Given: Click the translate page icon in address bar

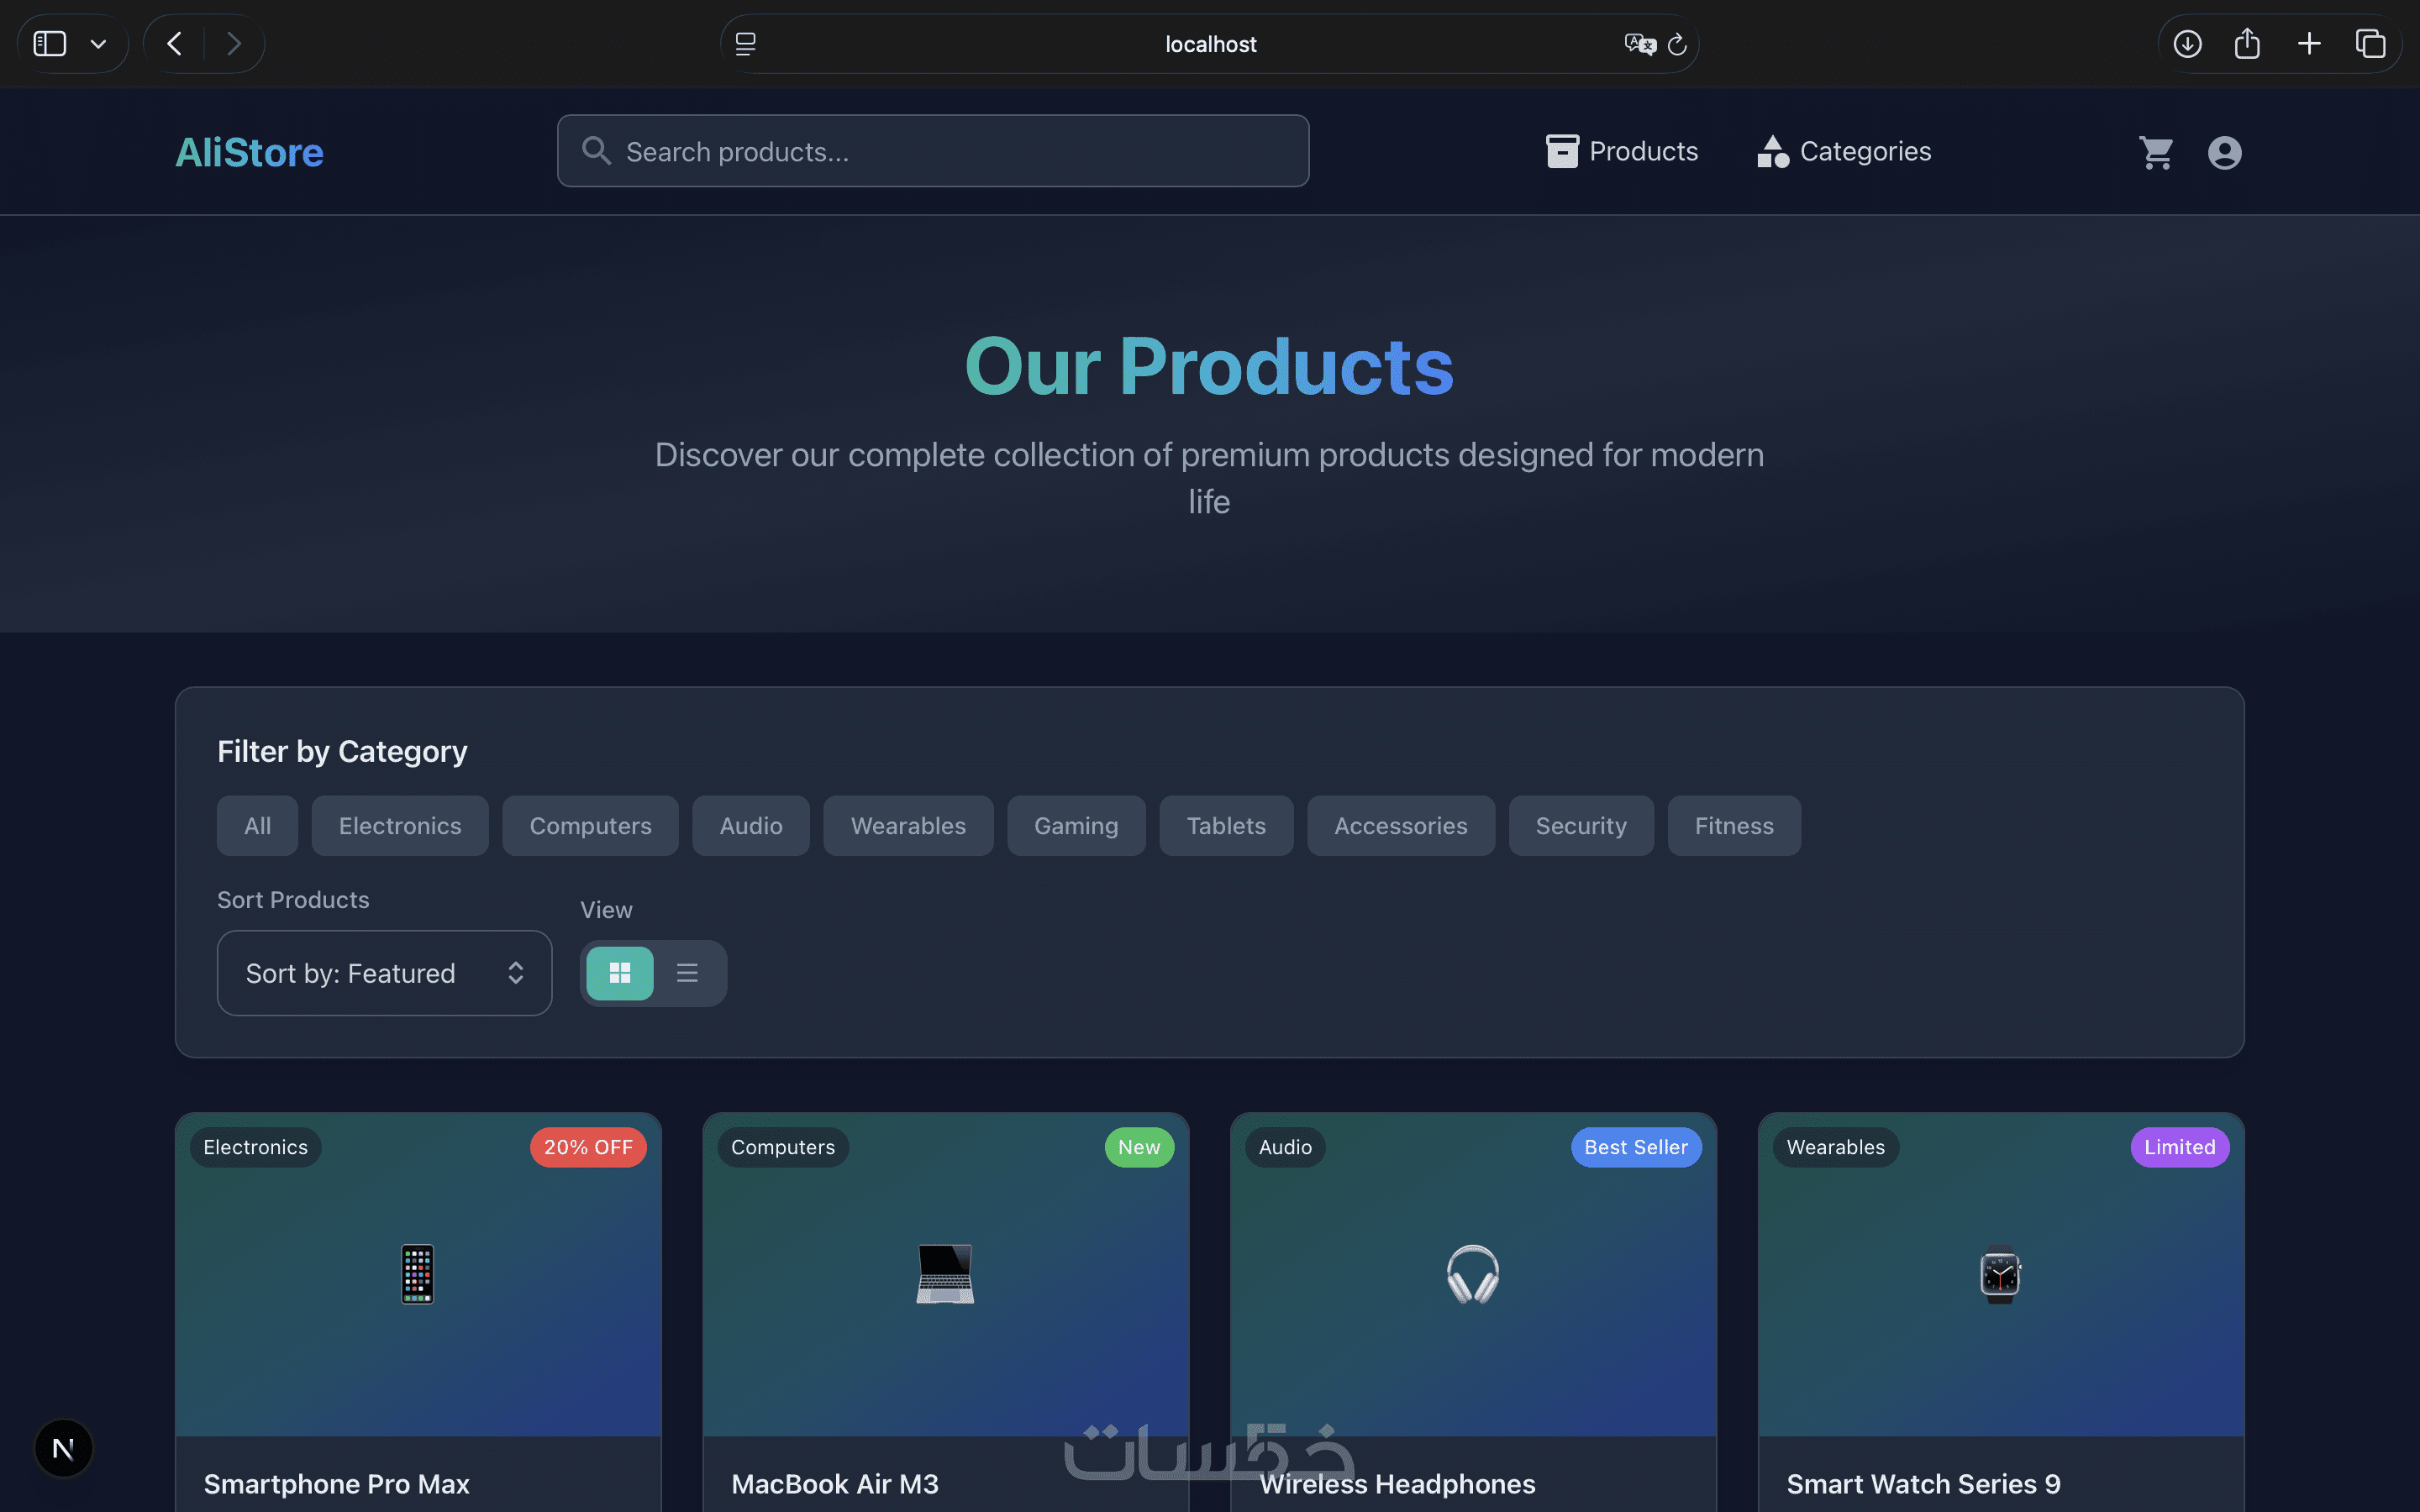Looking at the screenshot, I should [x=1639, y=44].
